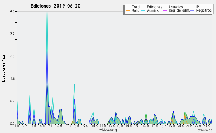Click the '14 h' x-axis tick label

[129, 126]
